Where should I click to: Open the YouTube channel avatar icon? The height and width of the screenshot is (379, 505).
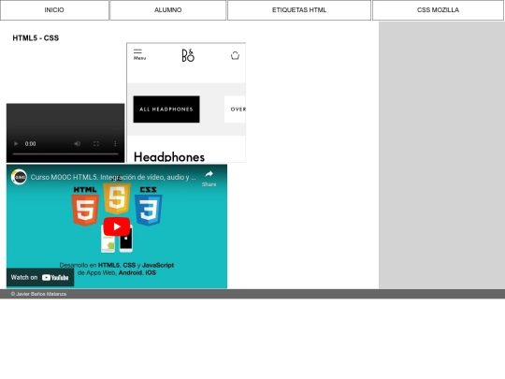[x=19, y=177]
